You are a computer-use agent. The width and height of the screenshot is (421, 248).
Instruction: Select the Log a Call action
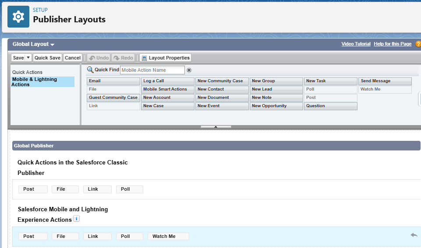(167, 81)
